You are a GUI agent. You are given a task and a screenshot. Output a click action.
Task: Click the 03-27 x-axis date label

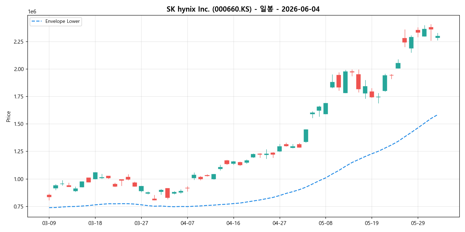(x=141, y=223)
